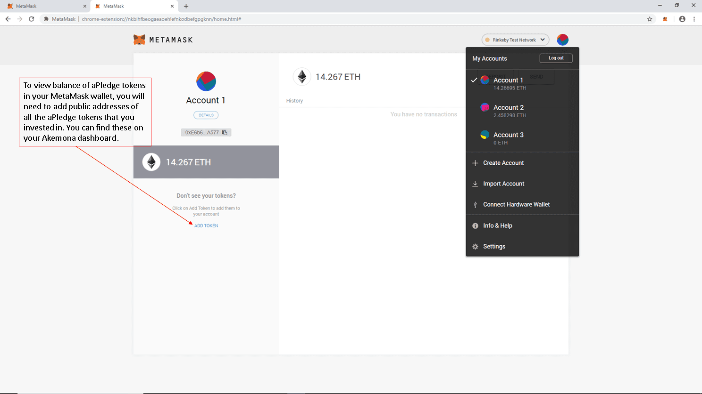Click the "Don't see your tokens?" text

(206, 196)
